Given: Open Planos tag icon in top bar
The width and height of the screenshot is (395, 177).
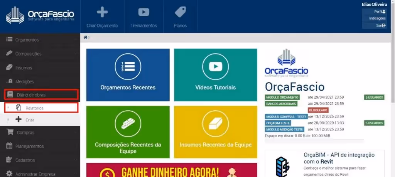Looking at the screenshot, I should [181, 12].
